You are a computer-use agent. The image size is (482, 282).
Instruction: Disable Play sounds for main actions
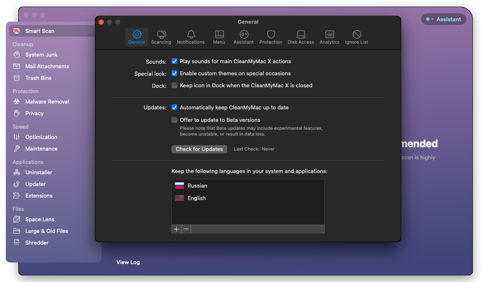pyautogui.click(x=174, y=61)
